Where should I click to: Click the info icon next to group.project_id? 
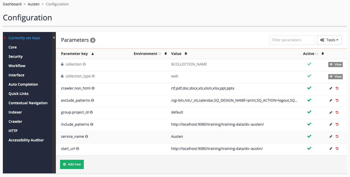(x=91, y=112)
